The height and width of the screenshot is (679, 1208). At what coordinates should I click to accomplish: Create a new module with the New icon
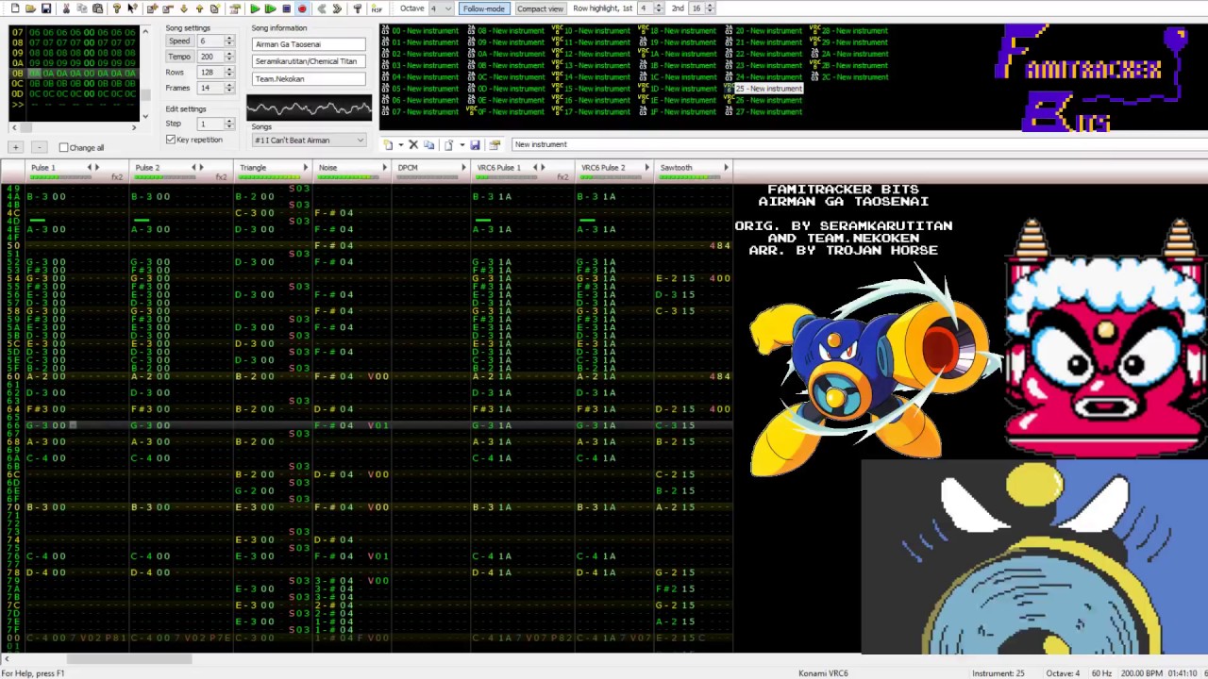click(x=15, y=8)
